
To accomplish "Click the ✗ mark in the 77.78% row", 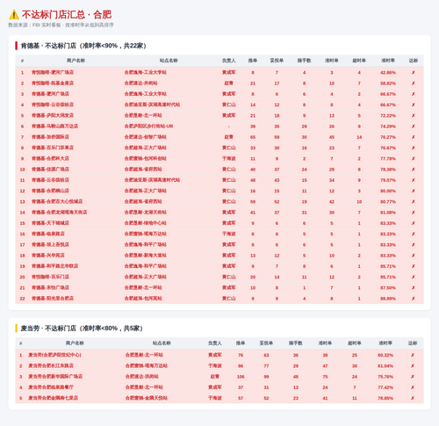I will pos(414,158).
